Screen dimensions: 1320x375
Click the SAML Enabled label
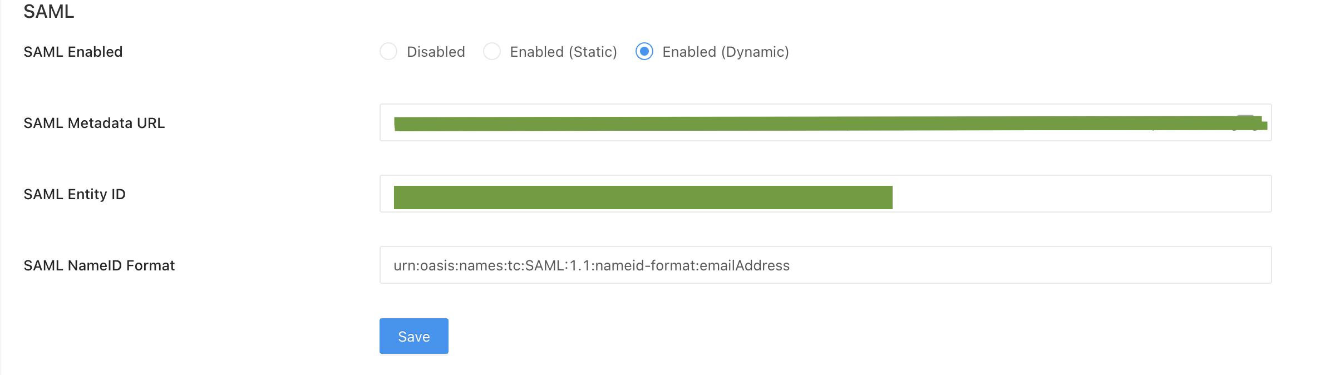coord(72,52)
